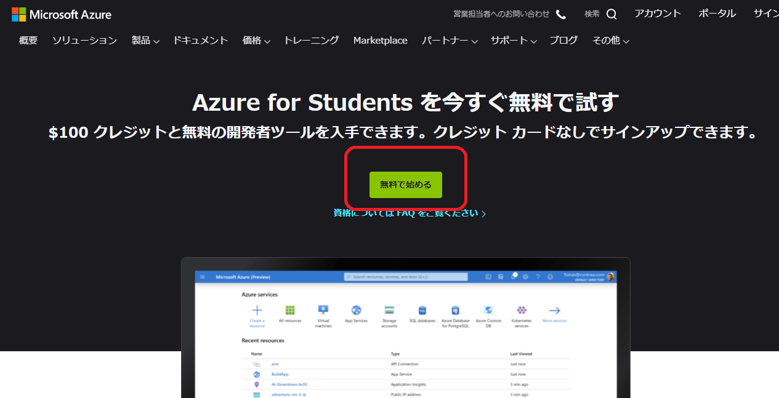
Task: Expand the 価格 dropdown menu
Action: coord(257,41)
